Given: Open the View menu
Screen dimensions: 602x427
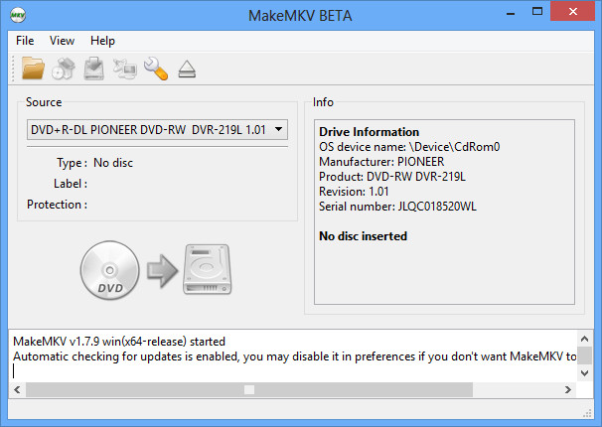Looking at the screenshot, I should pyautogui.click(x=62, y=41).
